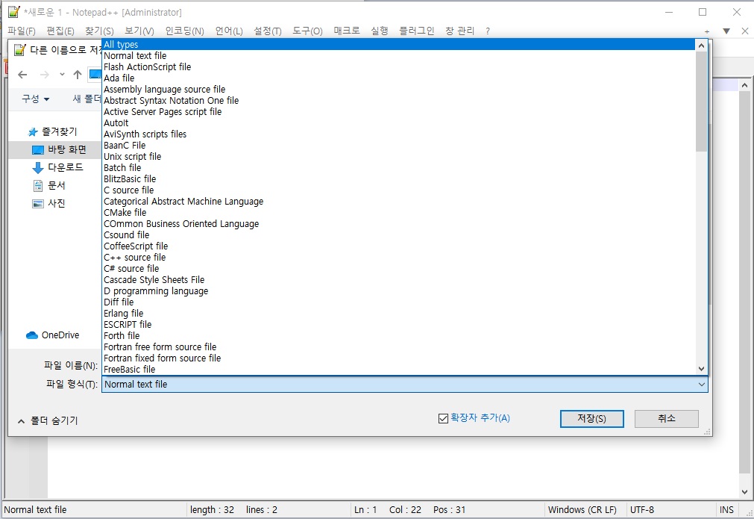Select C source file type

tap(399, 190)
